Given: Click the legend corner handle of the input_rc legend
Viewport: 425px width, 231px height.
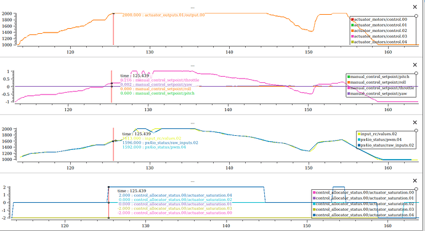Looking at the screenshot, I should coord(416,131).
